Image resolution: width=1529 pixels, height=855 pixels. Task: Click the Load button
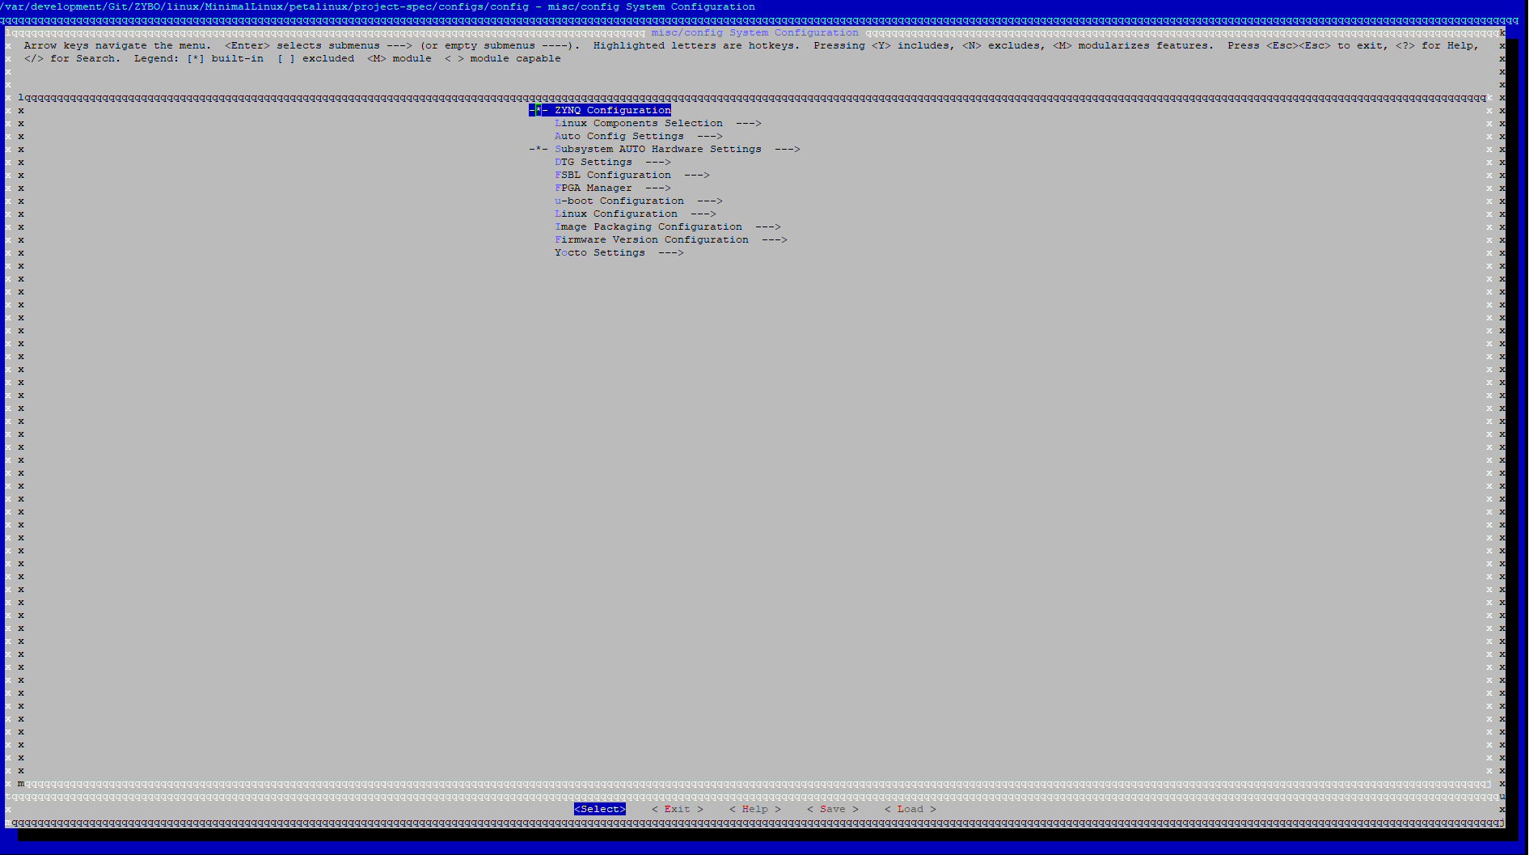tap(910, 809)
